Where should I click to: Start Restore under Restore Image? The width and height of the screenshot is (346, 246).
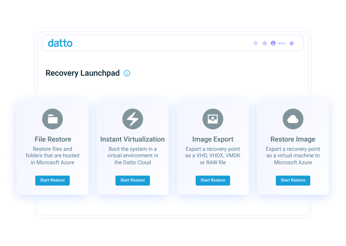tap(293, 180)
